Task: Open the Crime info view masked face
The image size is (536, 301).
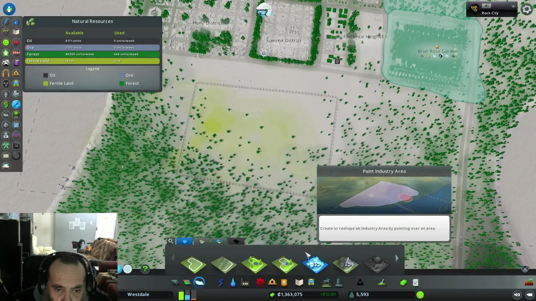Action: [x=6, y=84]
